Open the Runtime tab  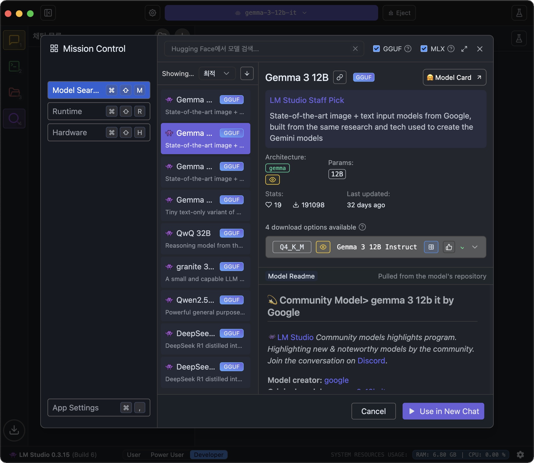click(x=99, y=111)
